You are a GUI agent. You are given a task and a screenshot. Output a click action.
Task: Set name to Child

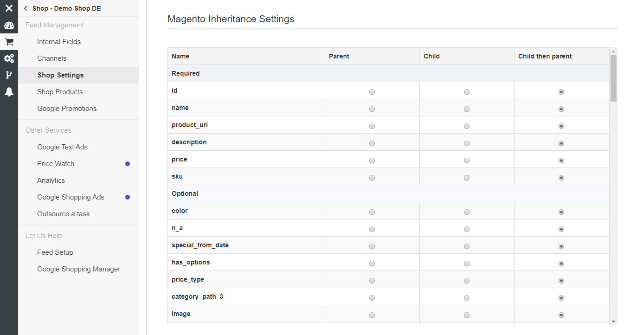click(467, 109)
